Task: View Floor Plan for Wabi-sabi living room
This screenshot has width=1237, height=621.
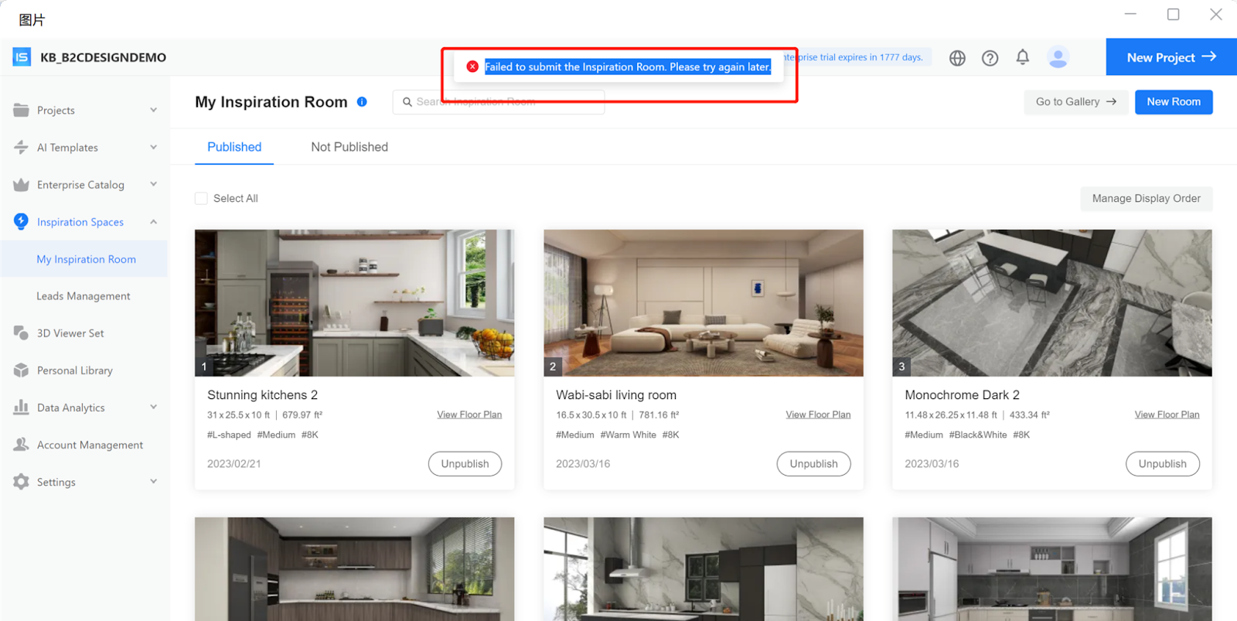Action: tap(818, 415)
